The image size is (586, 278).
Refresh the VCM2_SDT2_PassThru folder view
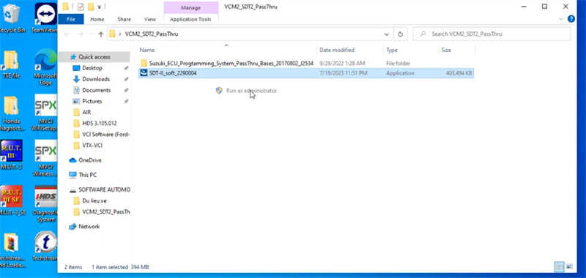point(400,34)
